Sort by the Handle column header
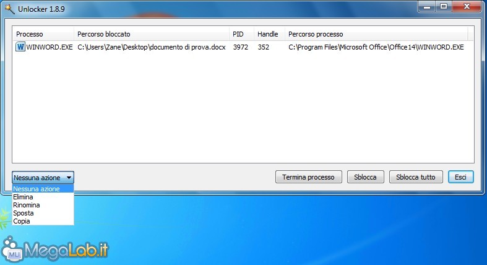The height and width of the screenshot is (265, 487). [x=270, y=34]
